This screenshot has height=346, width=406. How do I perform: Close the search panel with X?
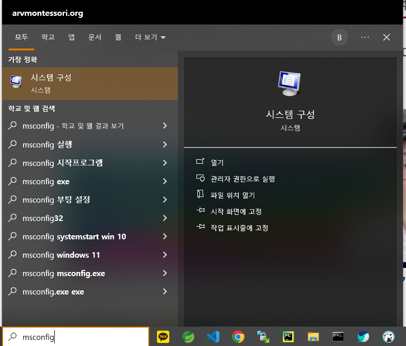point(387,37)
